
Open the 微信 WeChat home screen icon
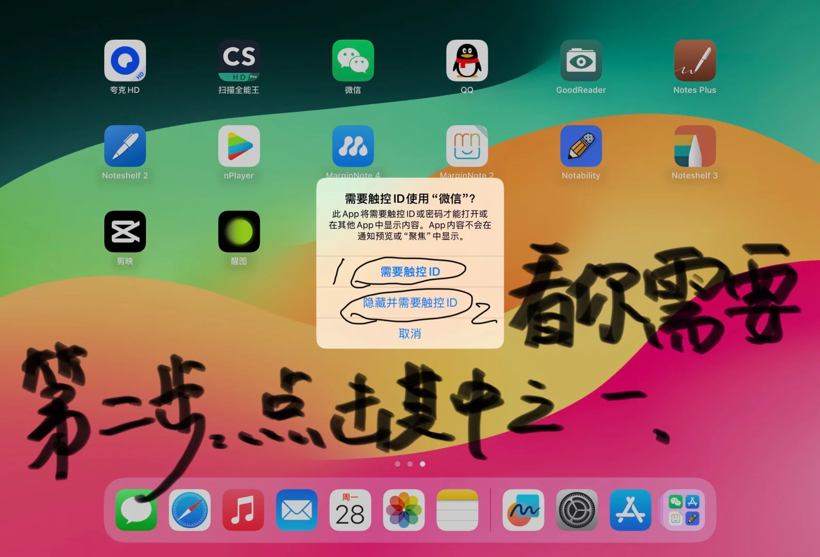tap(353, 60)
